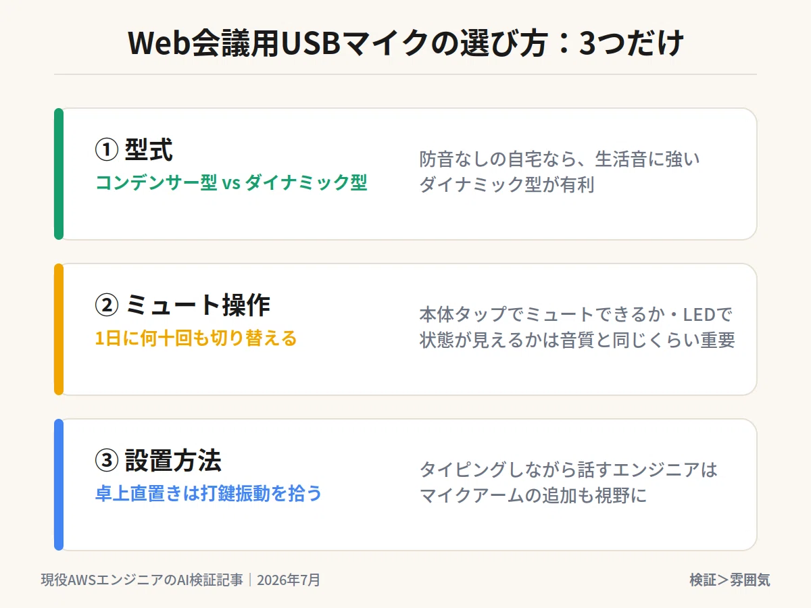Click the circled number ③ marker
The height and width of the screenshot is (608, 811).
[x=107, y=461]
